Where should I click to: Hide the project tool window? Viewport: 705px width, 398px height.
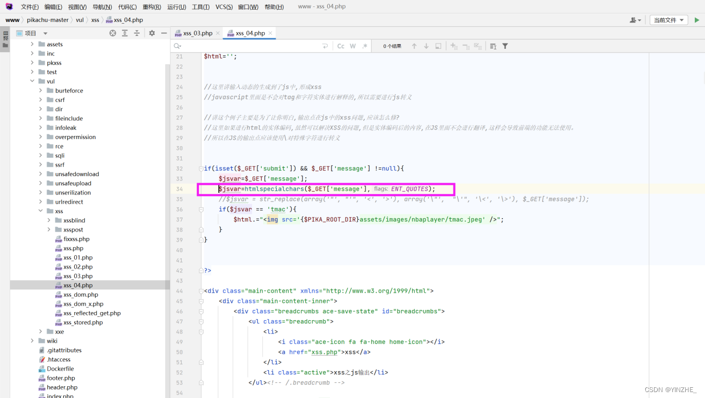(164, 33)
